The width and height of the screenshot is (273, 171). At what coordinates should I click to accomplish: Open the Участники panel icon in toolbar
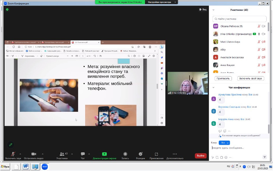62,154
